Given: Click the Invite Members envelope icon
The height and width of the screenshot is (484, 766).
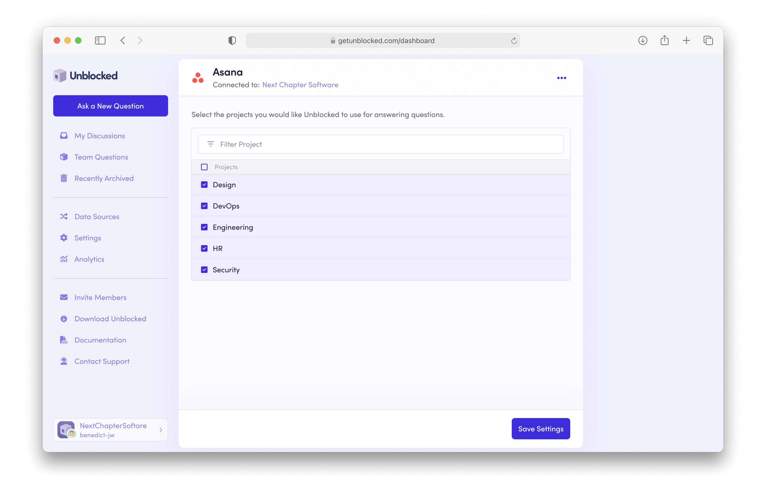Looking at the screenshot, I should [x=64, y=297].
